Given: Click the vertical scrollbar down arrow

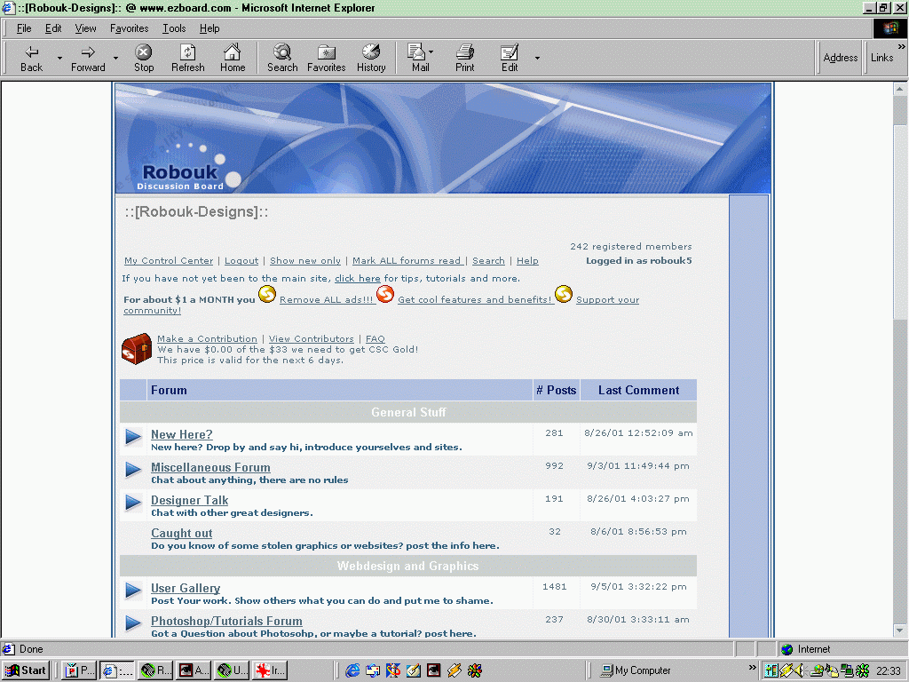Looking at the screenshot, I should tap(901, 630).
